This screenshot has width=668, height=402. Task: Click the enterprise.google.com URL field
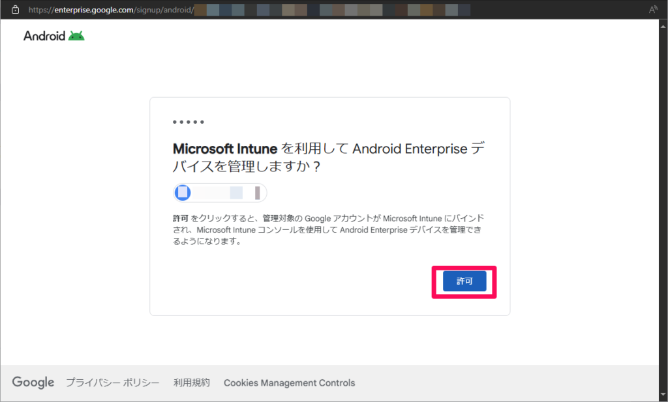click(249, 10)
